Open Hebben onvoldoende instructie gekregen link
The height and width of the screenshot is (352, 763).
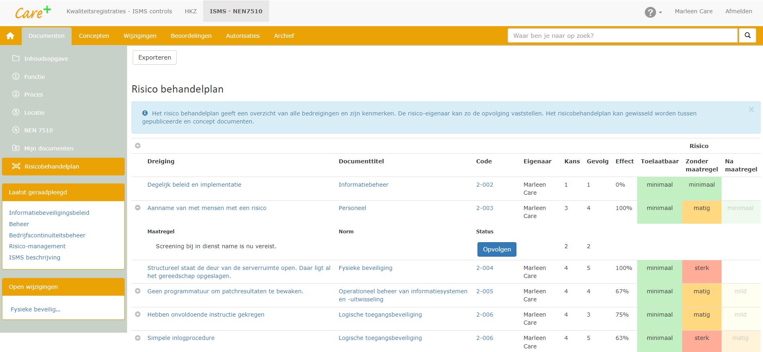[206, 315]
